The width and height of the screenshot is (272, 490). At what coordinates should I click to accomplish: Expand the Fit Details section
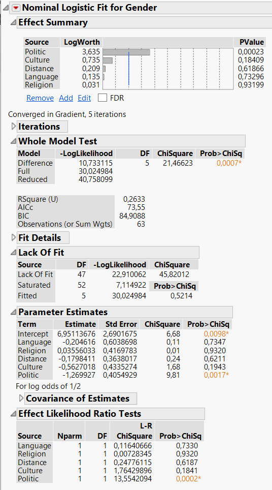(x=13, y=237)
